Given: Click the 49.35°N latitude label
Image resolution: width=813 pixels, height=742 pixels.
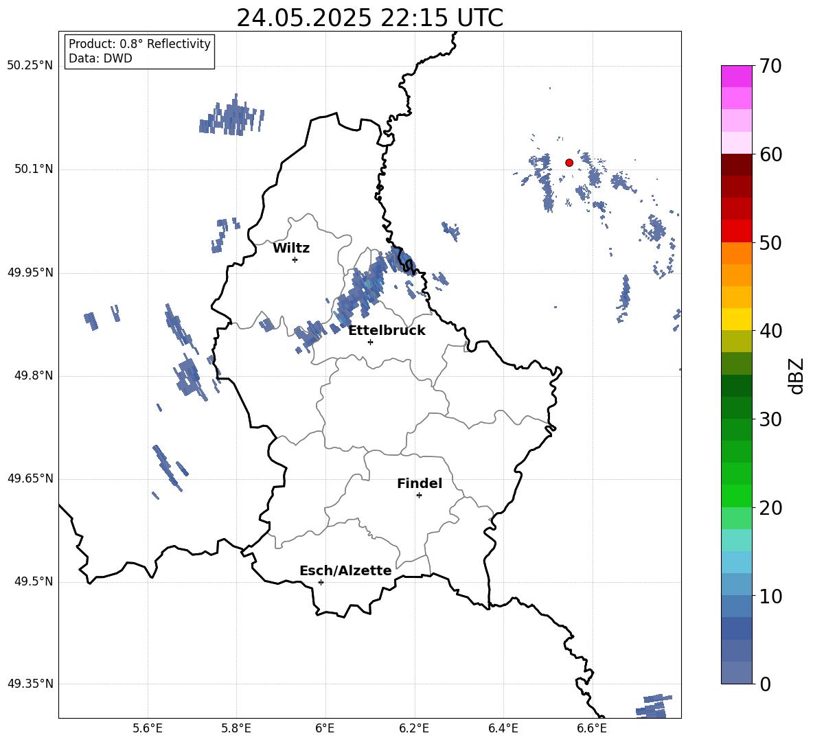Looking at the screenshot, I should click(30, 684).
